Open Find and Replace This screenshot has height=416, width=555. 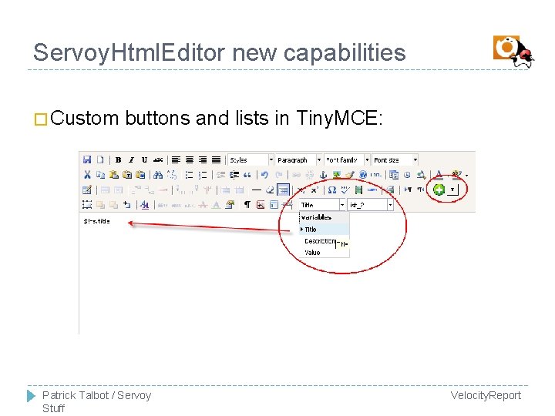point(172,174)
